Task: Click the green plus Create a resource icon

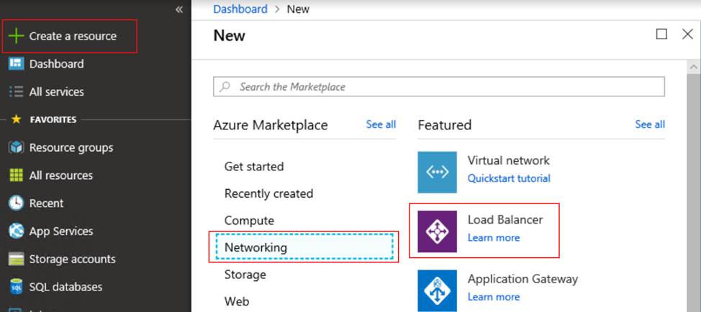Action: [16, 36]
